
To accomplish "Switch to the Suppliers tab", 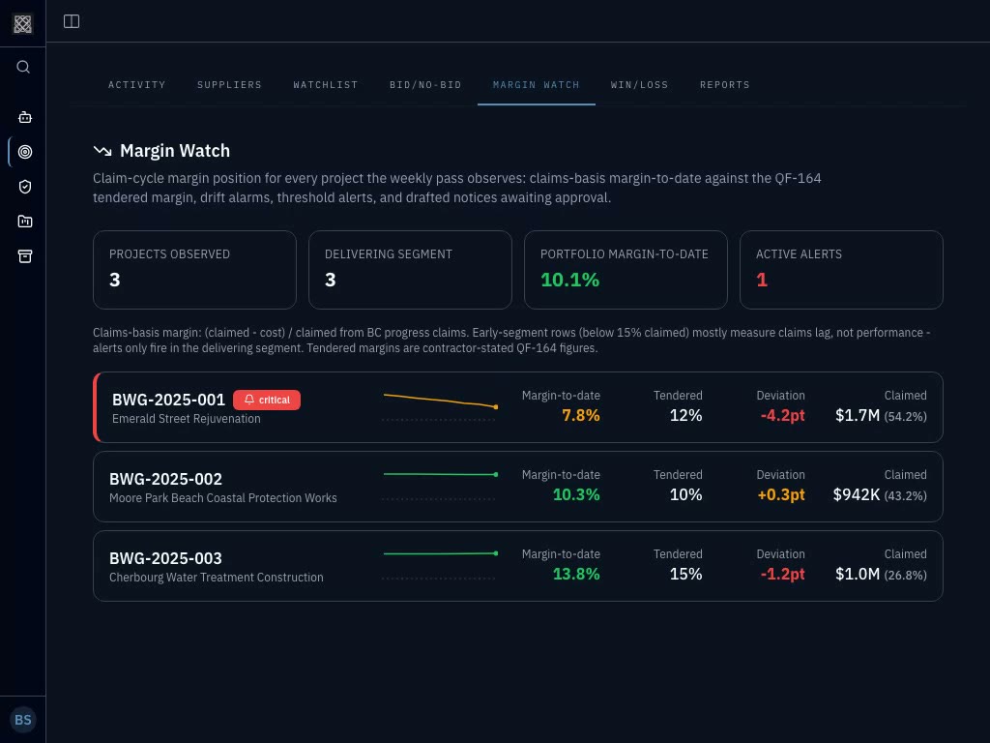I will coord(229,85).
